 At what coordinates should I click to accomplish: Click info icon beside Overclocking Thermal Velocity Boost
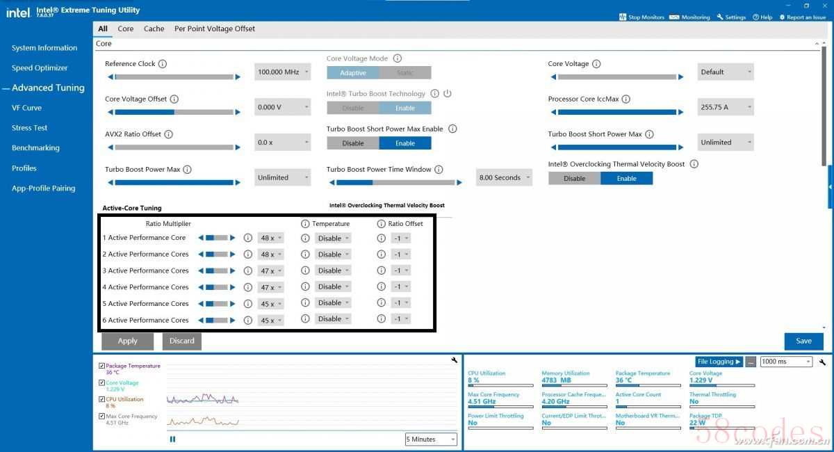[x=694, y=164]
